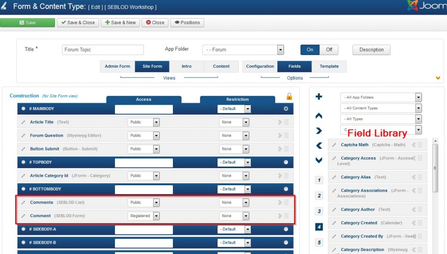Click orange collapse arrow below Description
The image size is (447, 254).
coord(438,78)
